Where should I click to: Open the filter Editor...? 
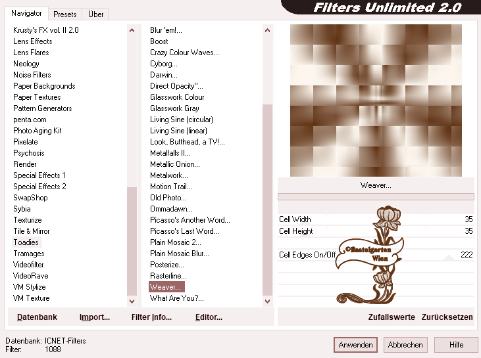click(x=209, y=317)
